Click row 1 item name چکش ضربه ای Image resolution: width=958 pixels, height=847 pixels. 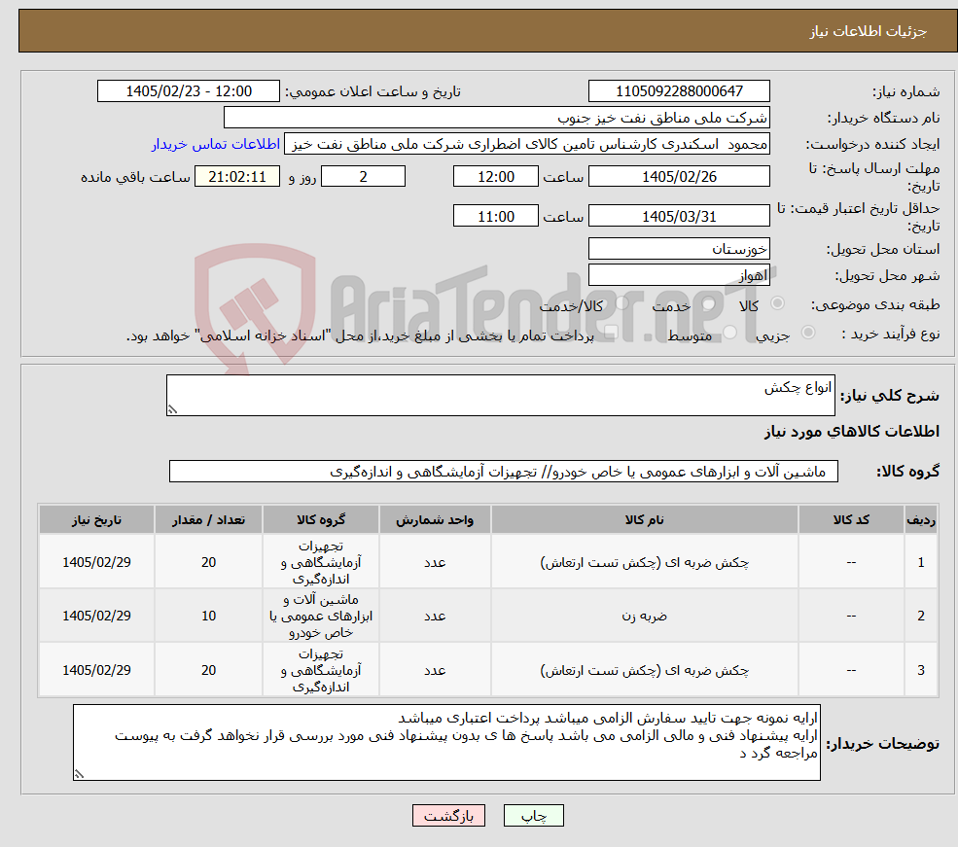pos(644,562)
